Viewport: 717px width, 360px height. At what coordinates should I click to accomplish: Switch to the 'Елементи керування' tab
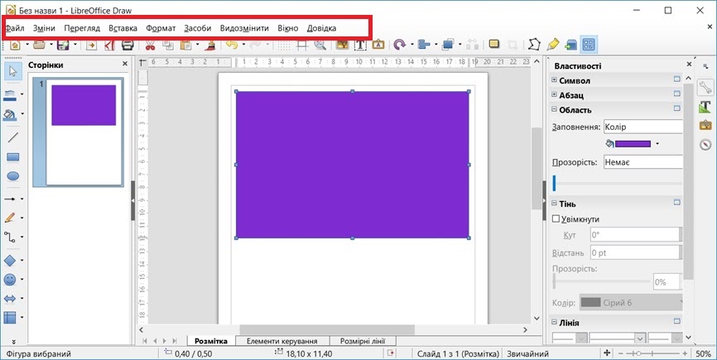(x=282, y=341)
